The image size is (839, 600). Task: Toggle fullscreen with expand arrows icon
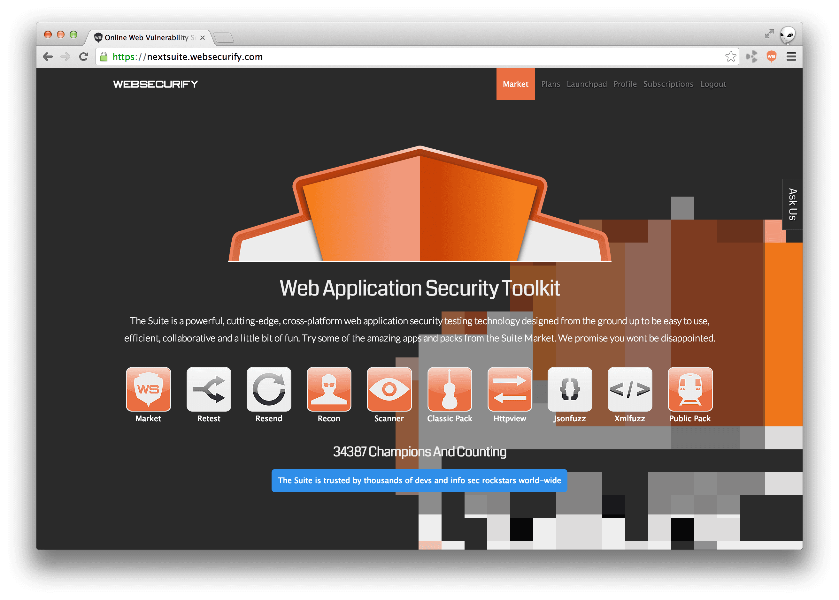tap(769, 34)
